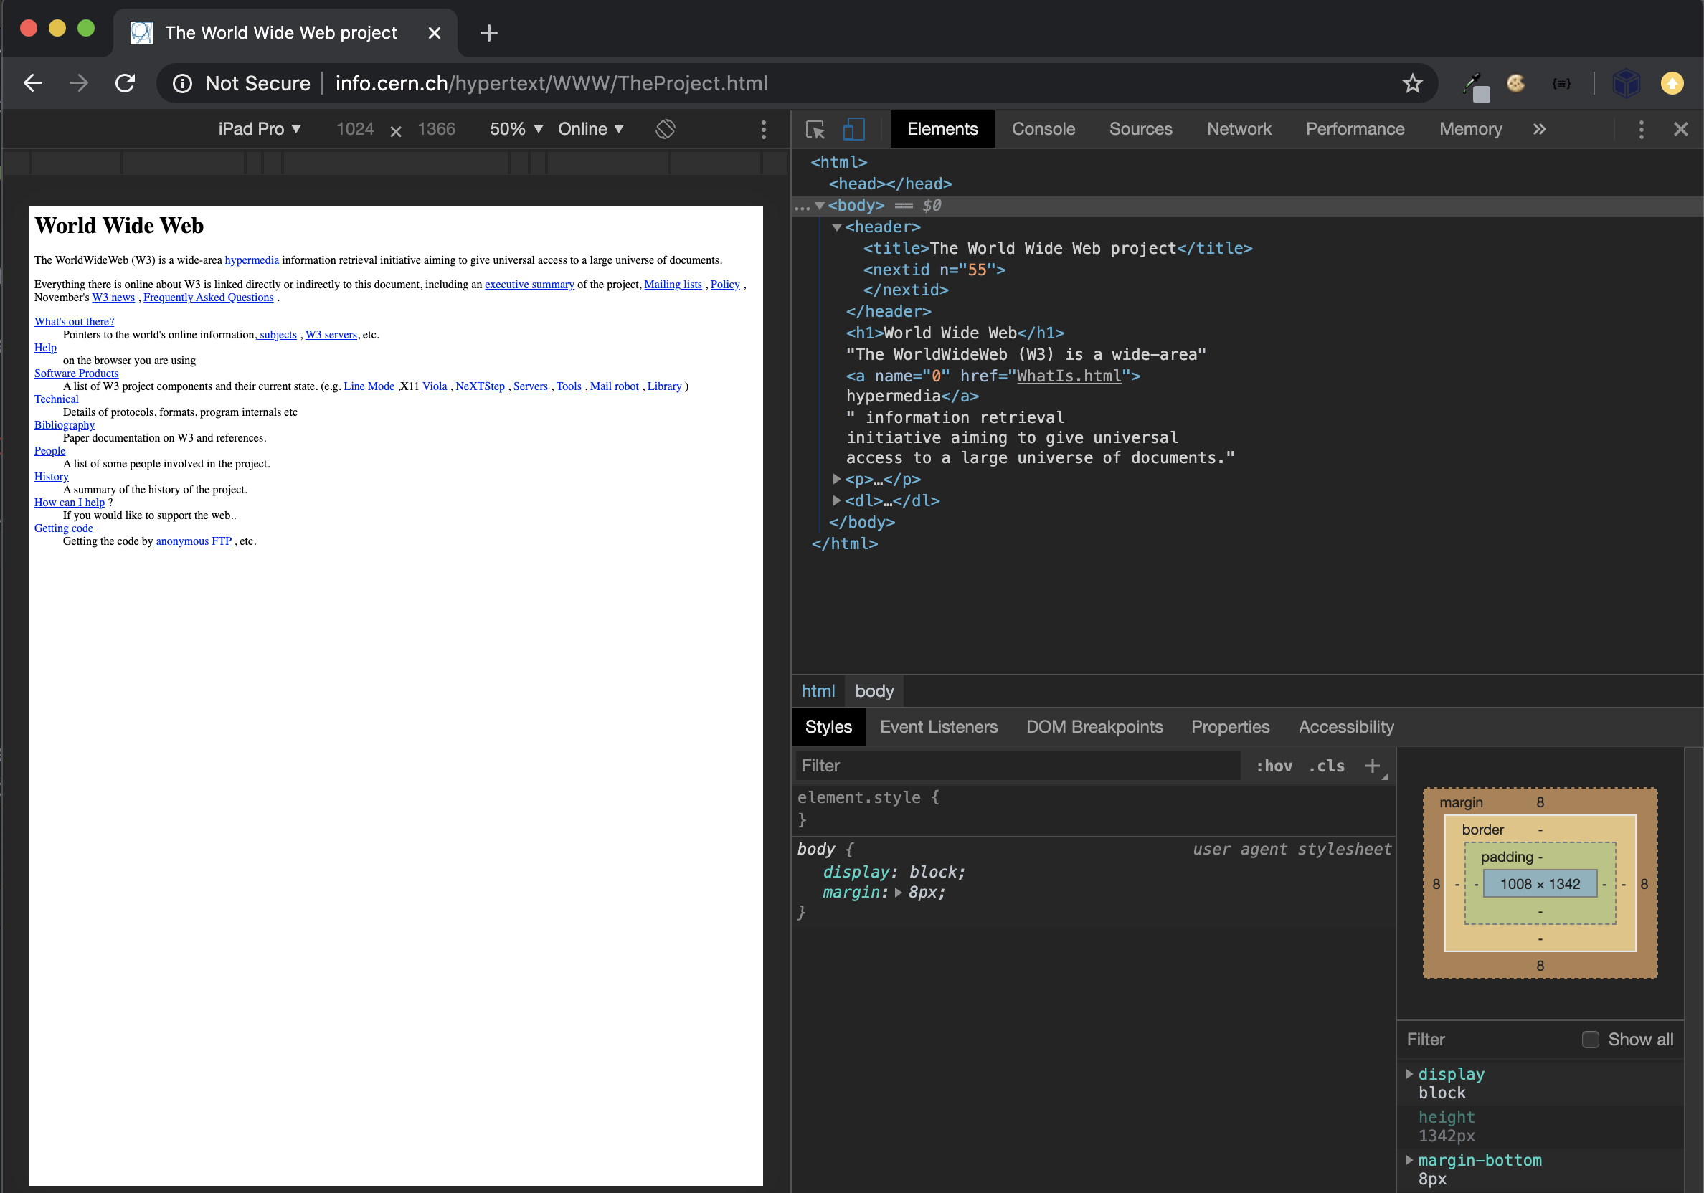This screenshot has width=1704, height=1193.
Task: Open device toolbar more options menu
Action: coord(763,129)
